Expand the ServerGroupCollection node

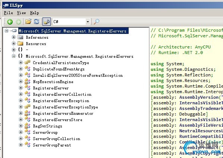(x=21, y=138)
